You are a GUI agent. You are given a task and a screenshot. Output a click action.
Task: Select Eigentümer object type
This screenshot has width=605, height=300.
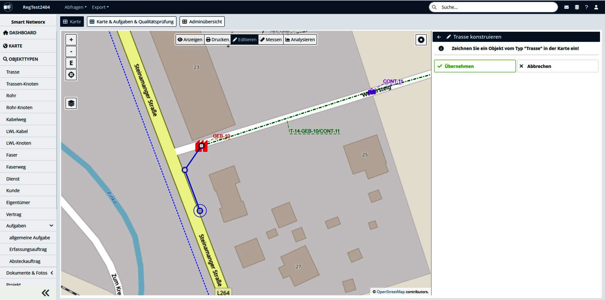coord(28,202)
